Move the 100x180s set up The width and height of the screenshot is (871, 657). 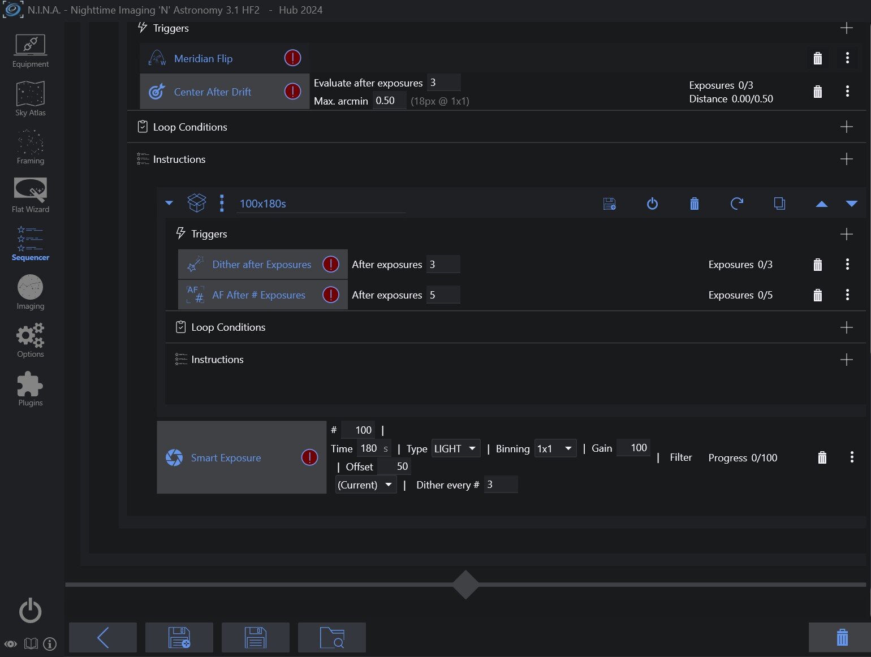(x=822, y=204)
